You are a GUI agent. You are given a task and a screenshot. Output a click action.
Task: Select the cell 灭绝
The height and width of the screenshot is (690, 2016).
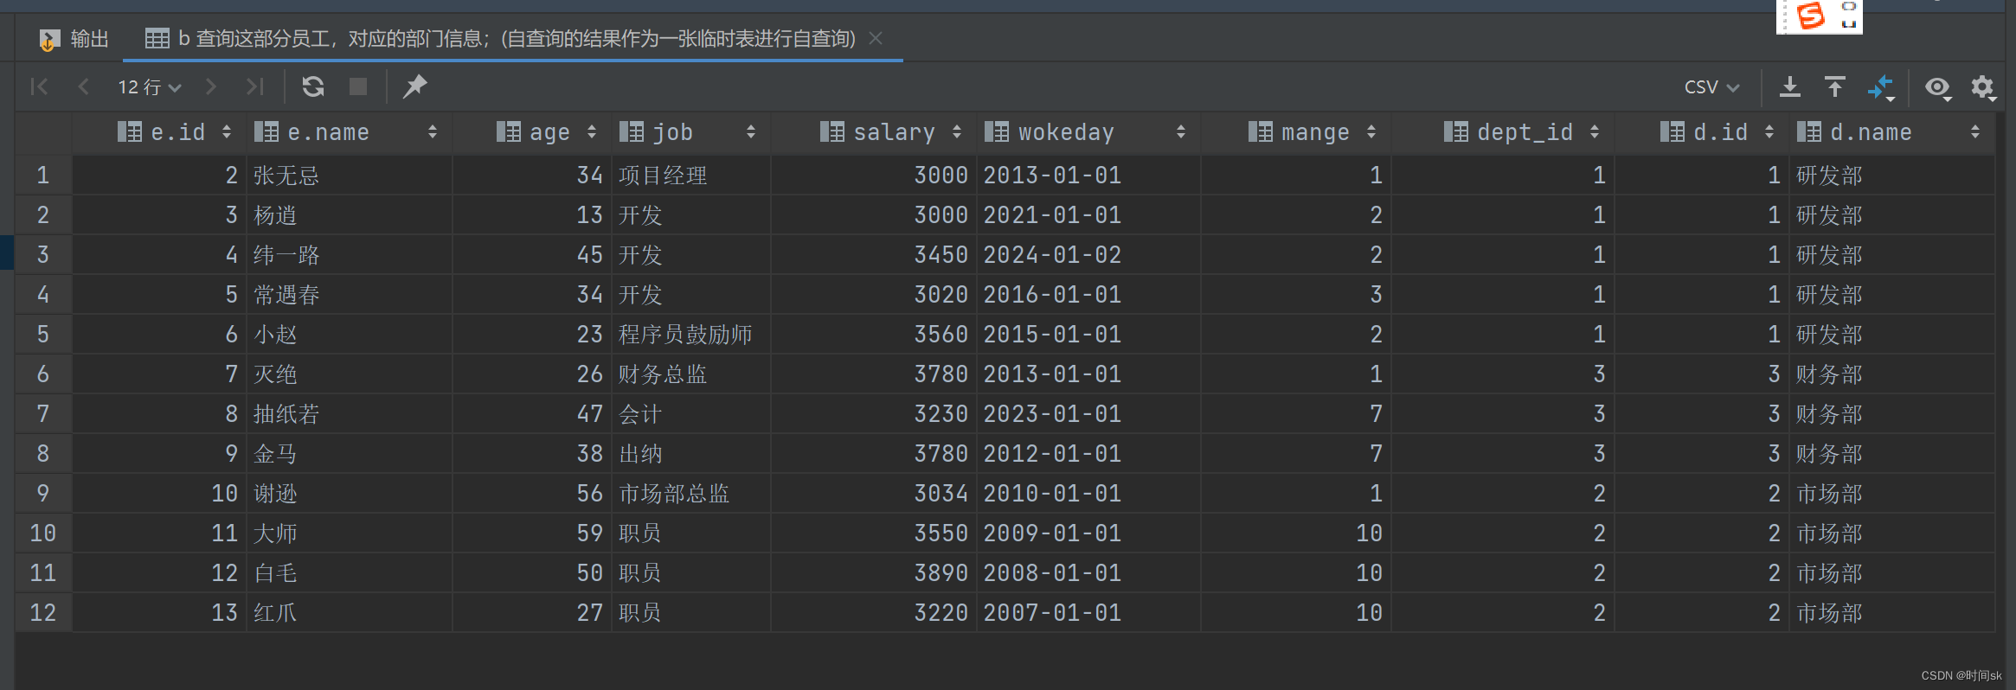pos(350,374)
